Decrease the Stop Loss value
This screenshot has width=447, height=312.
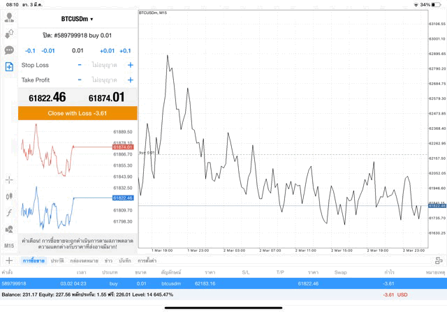[80, 65]
